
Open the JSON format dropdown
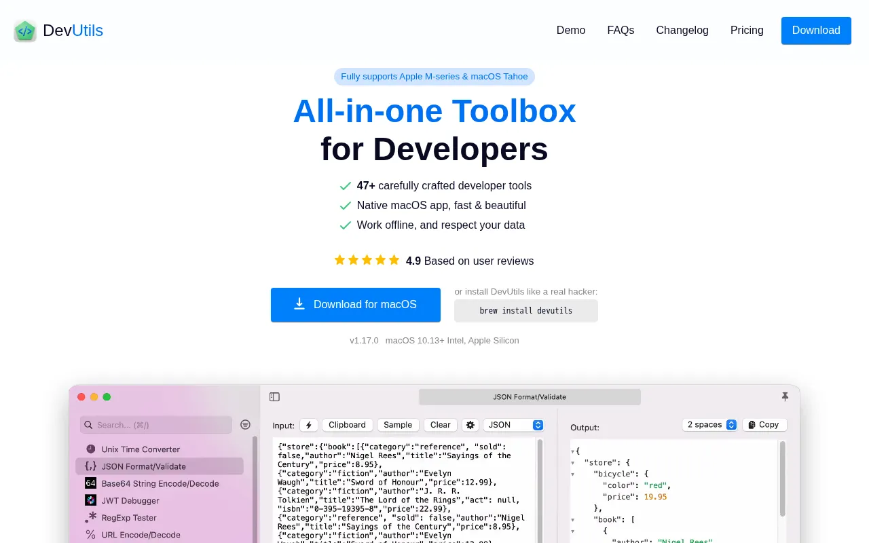point(514,425)
